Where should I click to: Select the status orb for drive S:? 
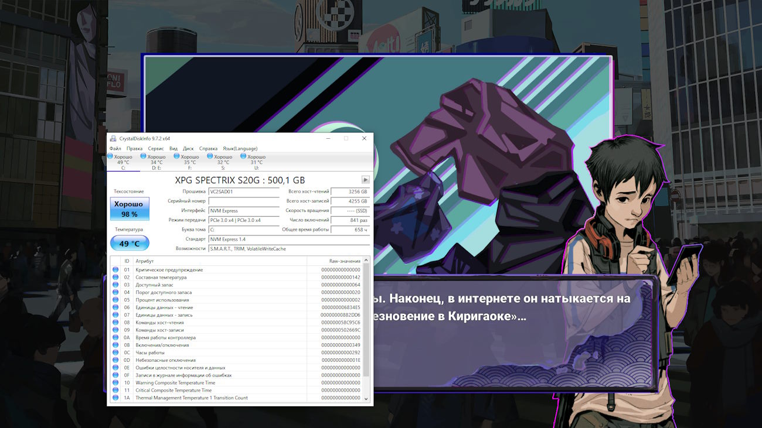coord(210,156)
